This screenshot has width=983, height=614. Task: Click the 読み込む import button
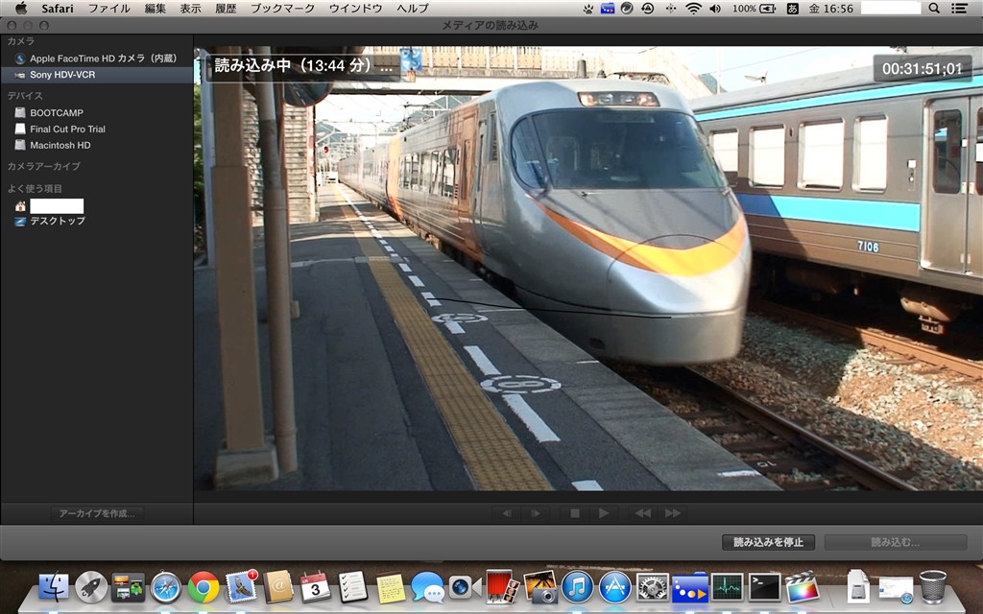(x=896, y=542)
